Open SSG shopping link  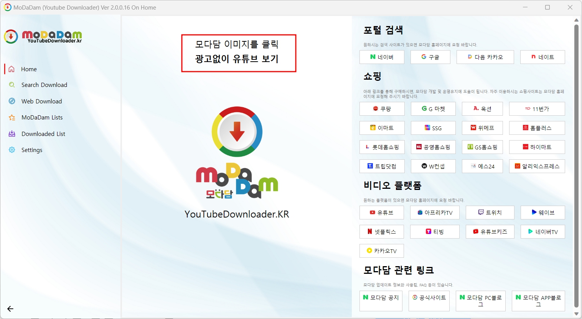point(433,128)
